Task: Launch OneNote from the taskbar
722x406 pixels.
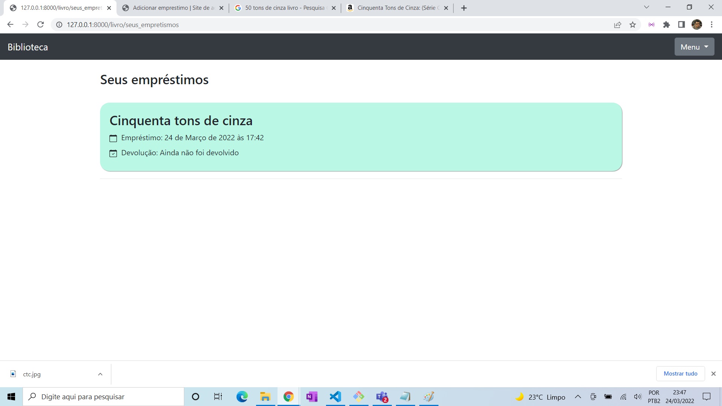Action: point(312,397)
